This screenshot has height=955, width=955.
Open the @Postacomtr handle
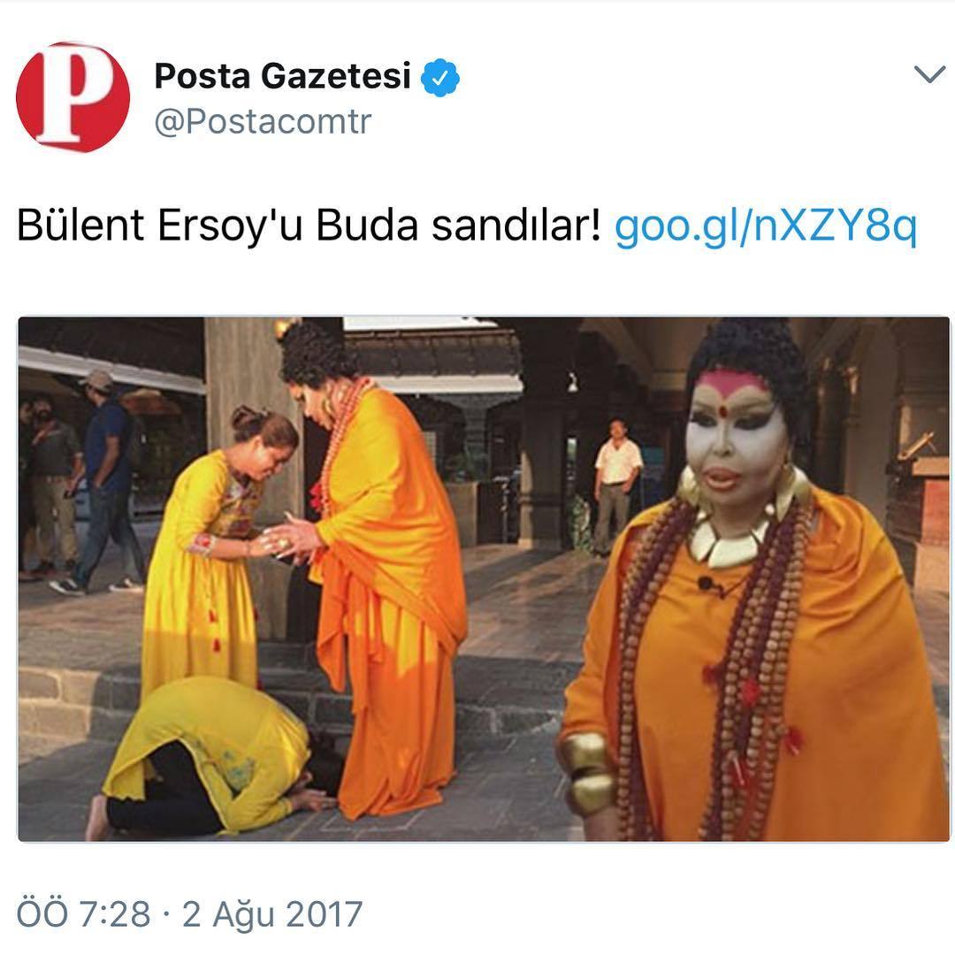[263, 121]
